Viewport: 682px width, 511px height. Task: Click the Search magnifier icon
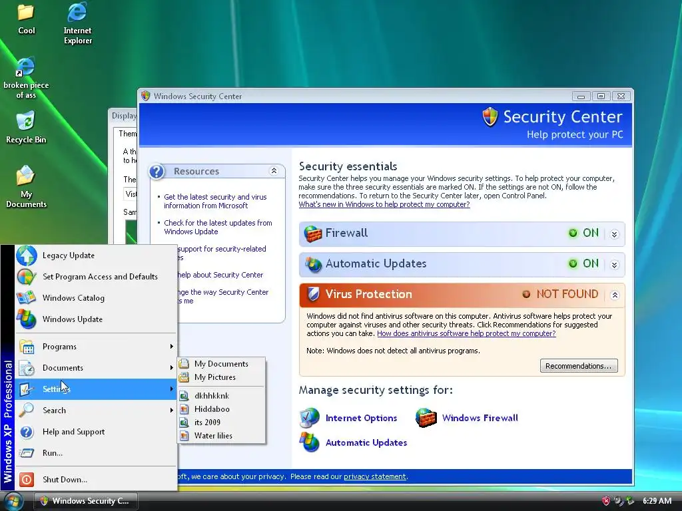tap(27, 410)
